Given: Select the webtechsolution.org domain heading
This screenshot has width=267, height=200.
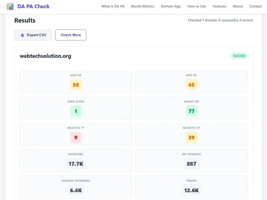Looking at the screenshot, I should (x=45, y=56).
